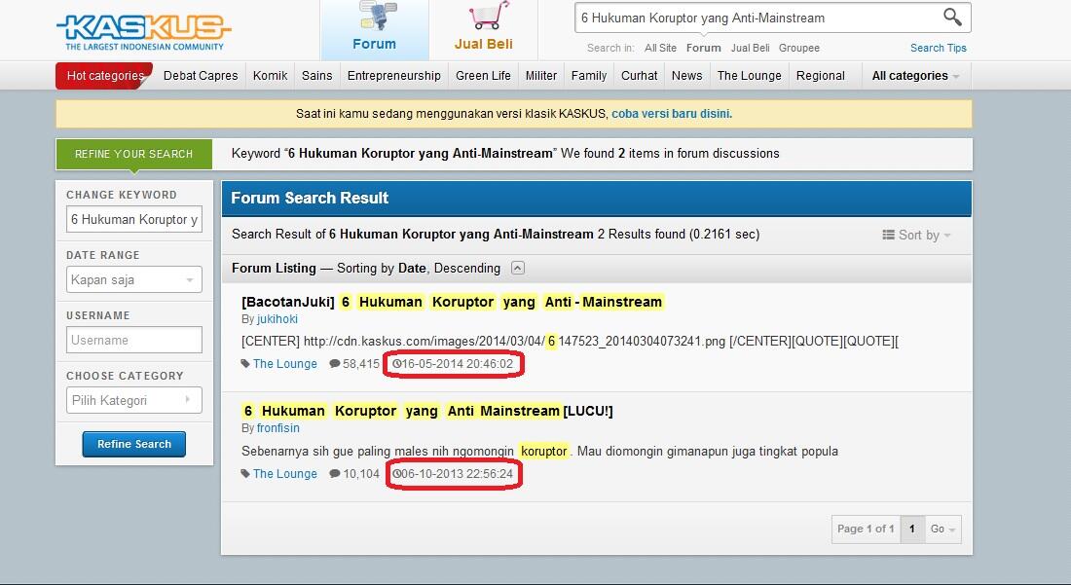Click tag icon in fronfisin thread row
This screenshot has width=1071, height=585.
point(245,474)
